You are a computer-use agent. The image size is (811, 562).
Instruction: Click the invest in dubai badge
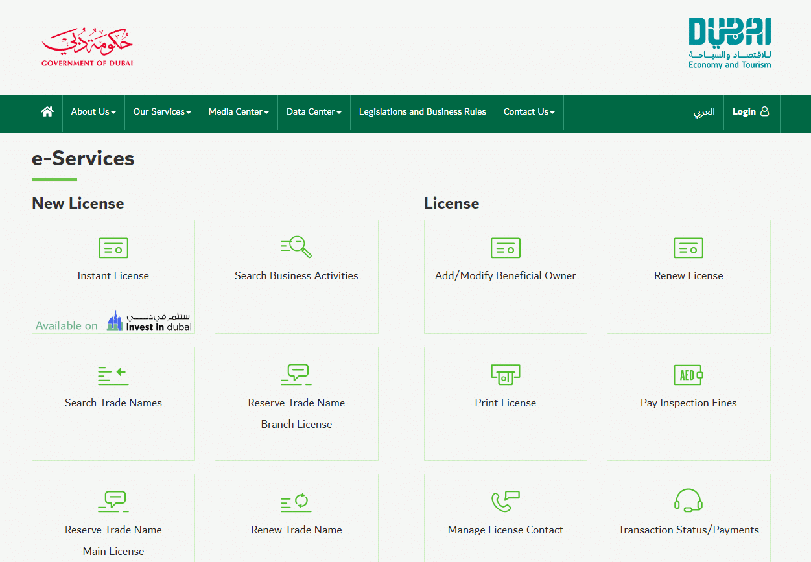148,320
